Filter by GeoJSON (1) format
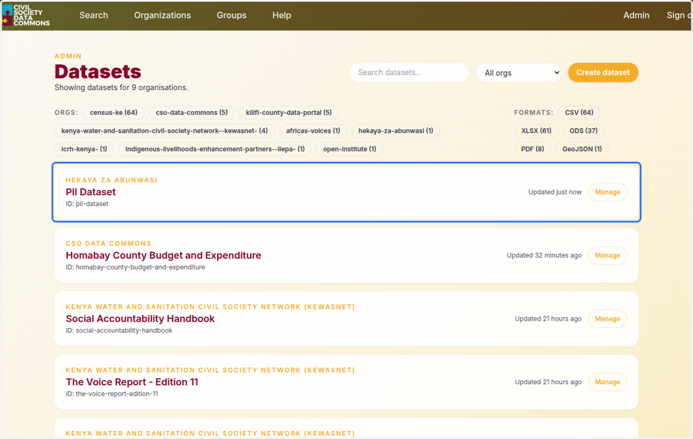This screenshot has width=693, height=439. [582, 149]
